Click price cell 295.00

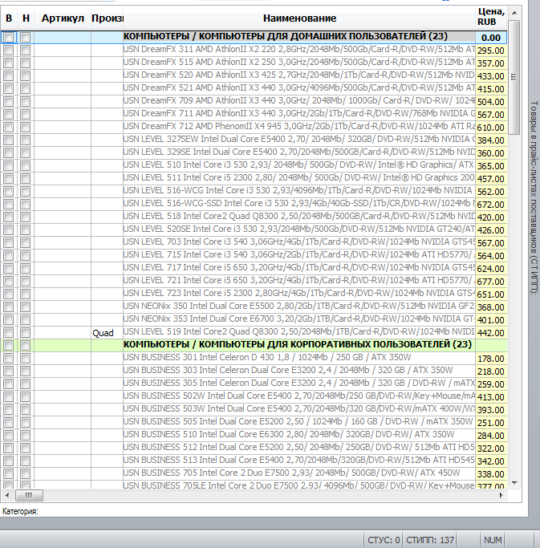click(491, 51)
